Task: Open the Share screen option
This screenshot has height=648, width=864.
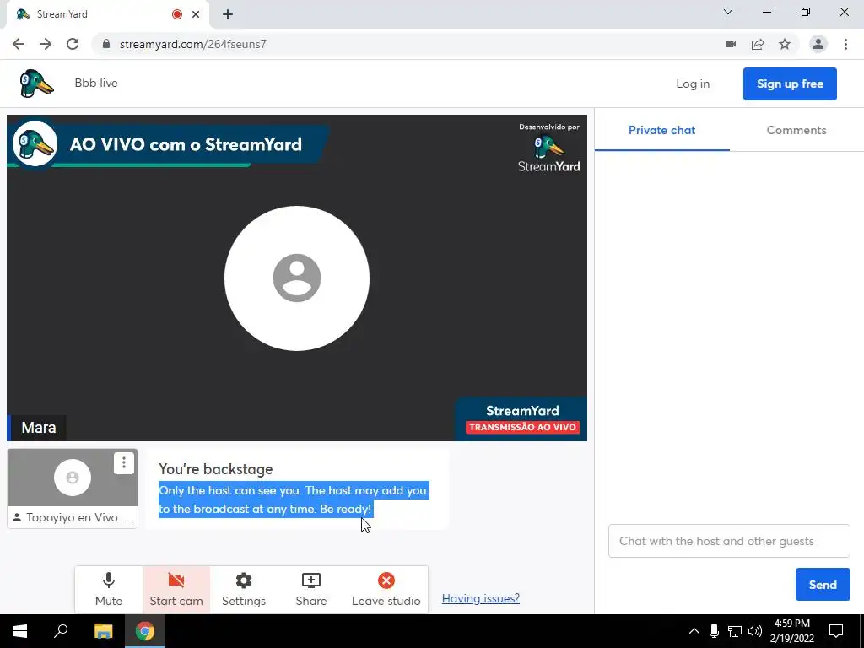Action: click(x=311, y=590)
